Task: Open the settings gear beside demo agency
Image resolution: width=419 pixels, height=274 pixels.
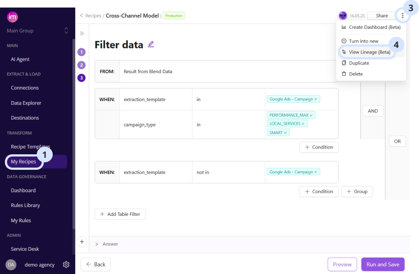Action: [66, 264]
